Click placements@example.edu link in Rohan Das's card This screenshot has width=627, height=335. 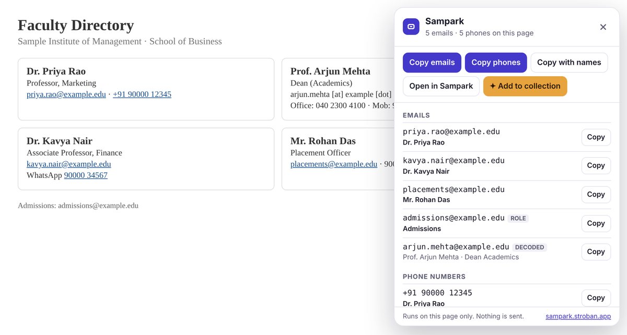pos(334,164)
